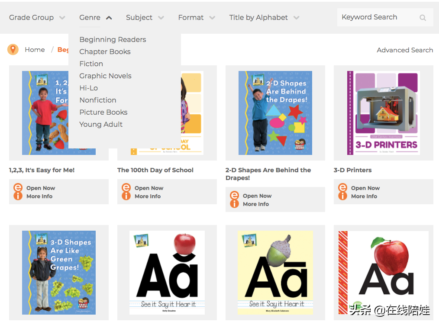Viewport: 439px width, 325px height.
Task: Select Beginning Readers genre
Action: 113,39
